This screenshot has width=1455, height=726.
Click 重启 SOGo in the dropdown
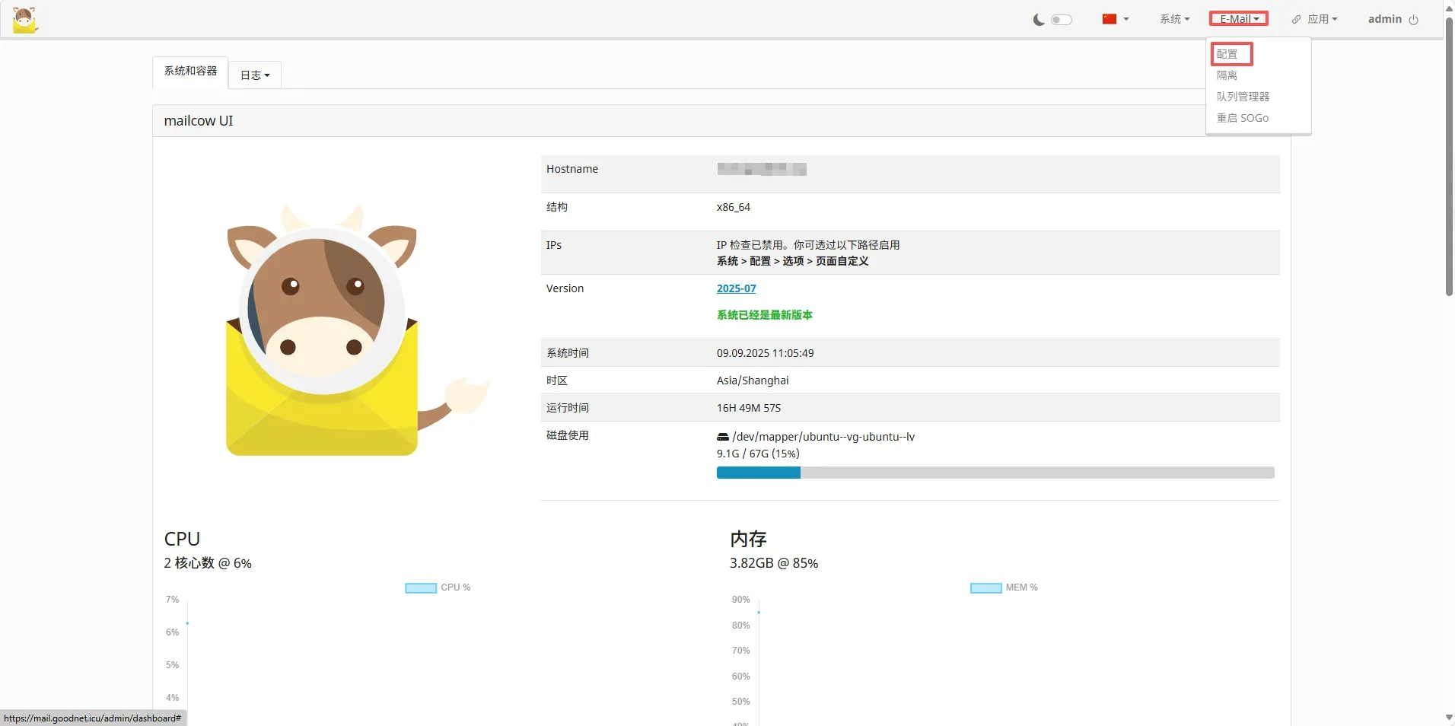[1242, 118]
